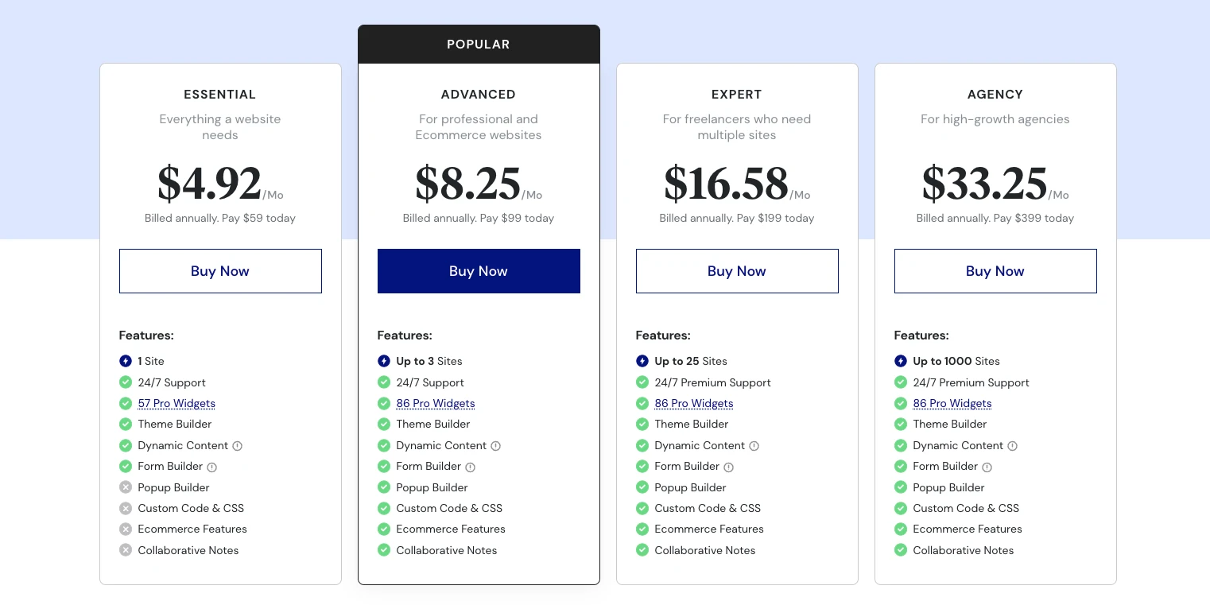Open 86 Pro Widgets link in Advanced plan
The image size is (1210, 605).
[x=435, y=403]
